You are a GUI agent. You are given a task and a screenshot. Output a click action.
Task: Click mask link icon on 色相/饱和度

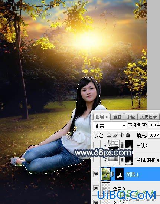pos(122,159)
